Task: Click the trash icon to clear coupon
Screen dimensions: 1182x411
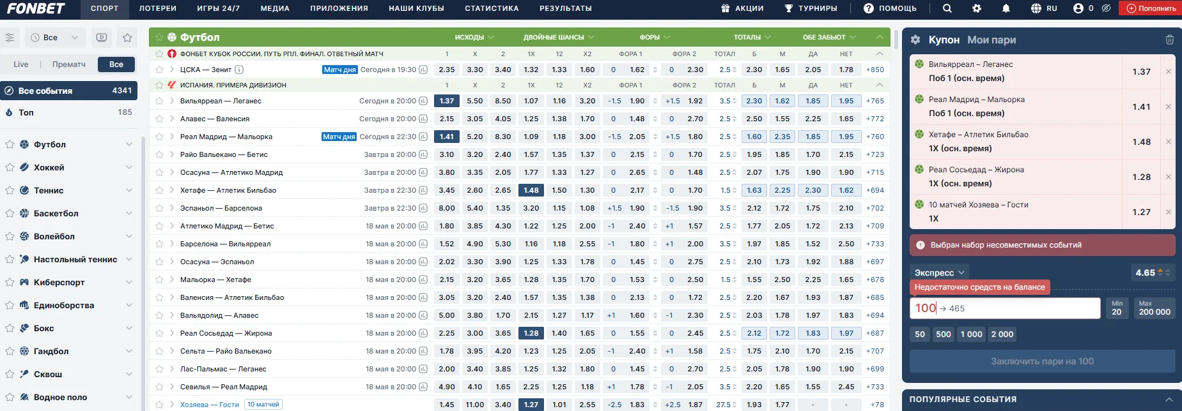Action: (1169, 40)
